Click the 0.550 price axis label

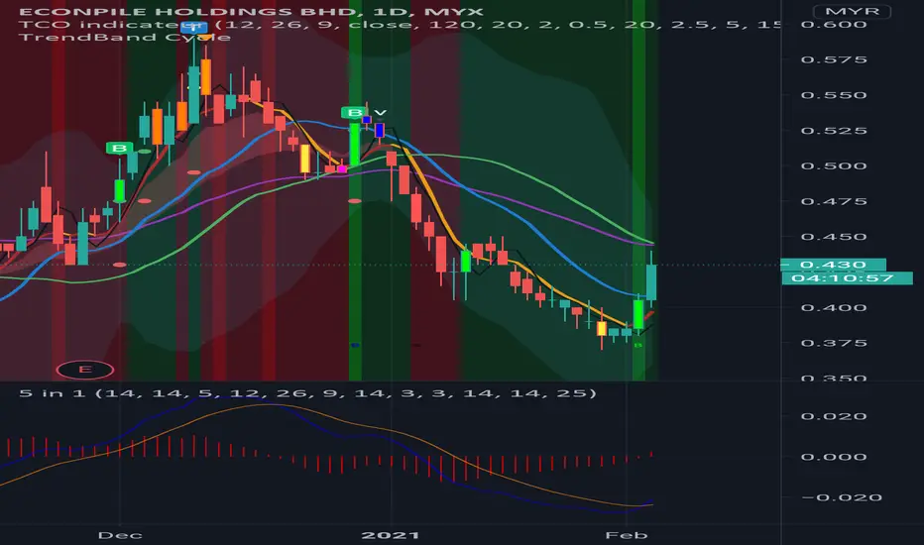tap(833, 95)
